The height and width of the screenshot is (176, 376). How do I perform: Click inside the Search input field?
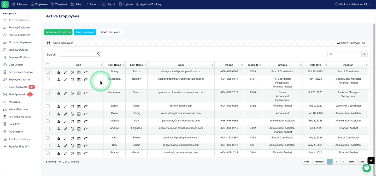tap(78, 54)
